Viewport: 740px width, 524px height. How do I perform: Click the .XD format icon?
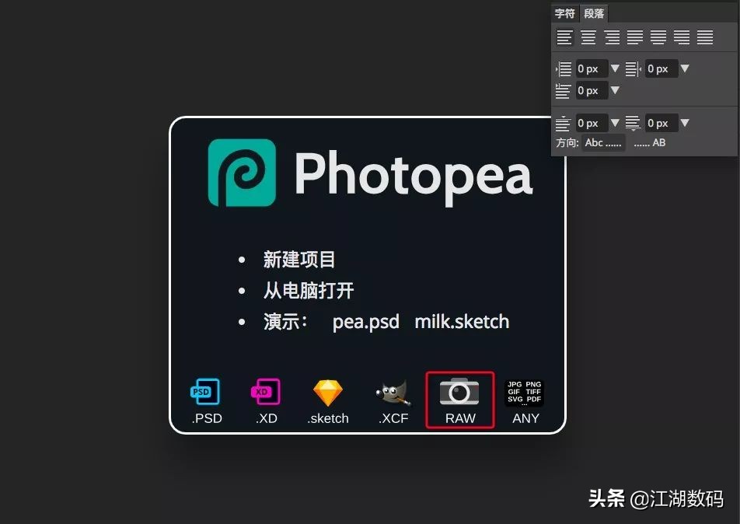tap(266, 391)
